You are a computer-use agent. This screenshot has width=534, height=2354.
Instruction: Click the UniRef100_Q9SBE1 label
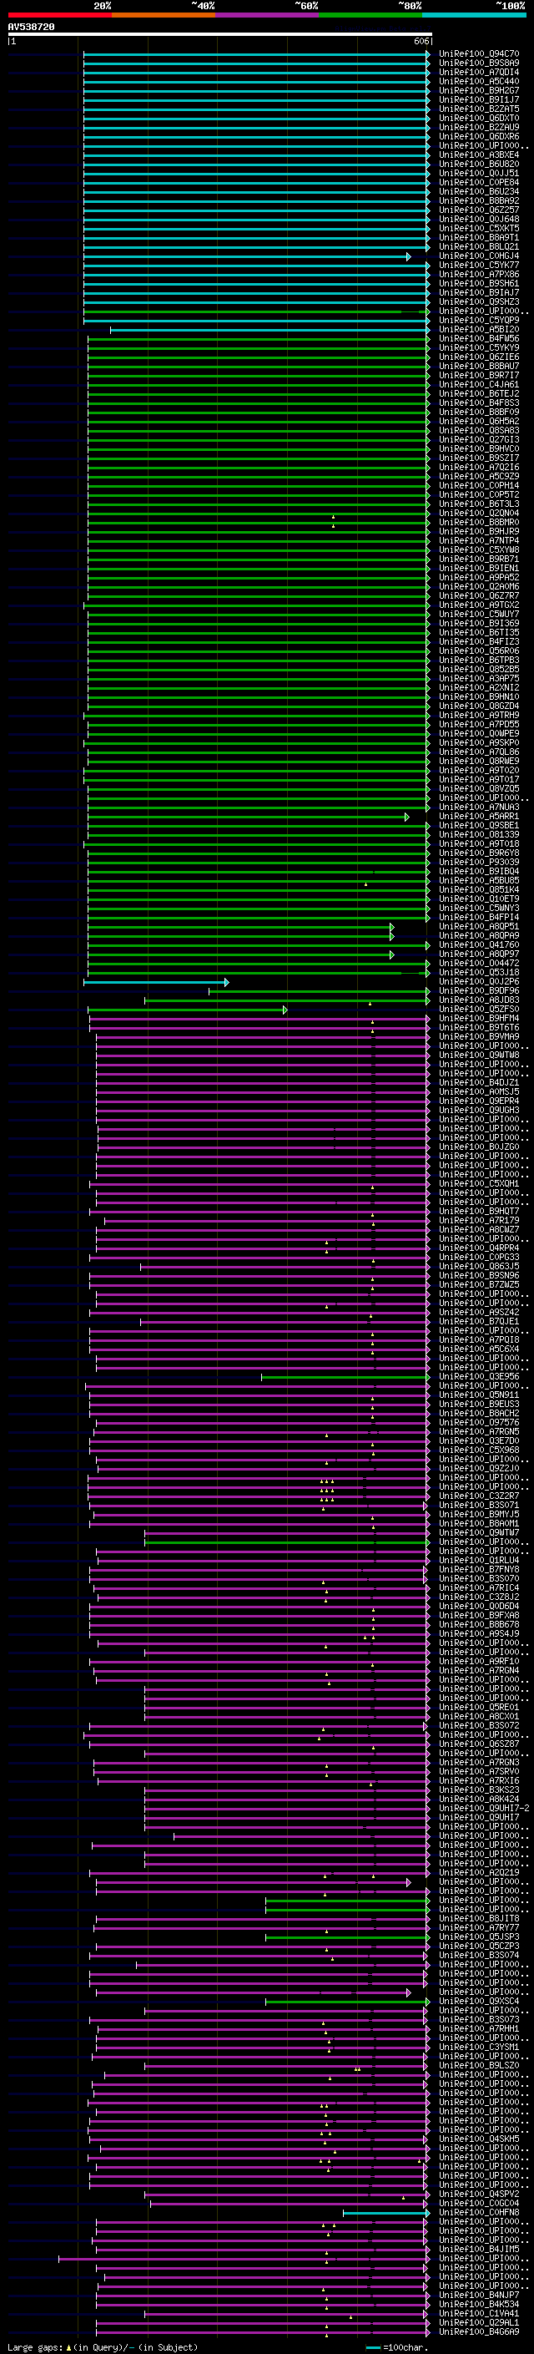pyautogui.click(x=479, y=825)
